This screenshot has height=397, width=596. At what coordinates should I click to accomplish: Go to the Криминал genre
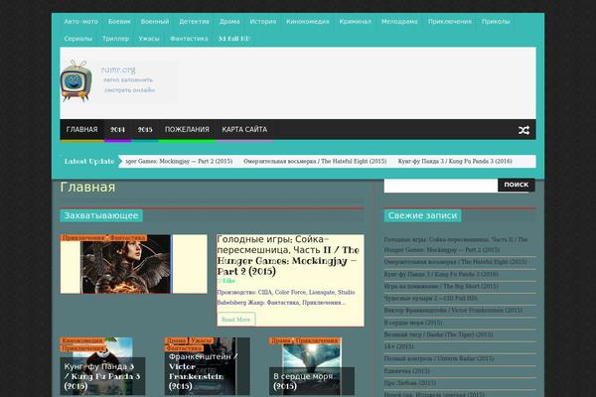[x=356, y=22]
